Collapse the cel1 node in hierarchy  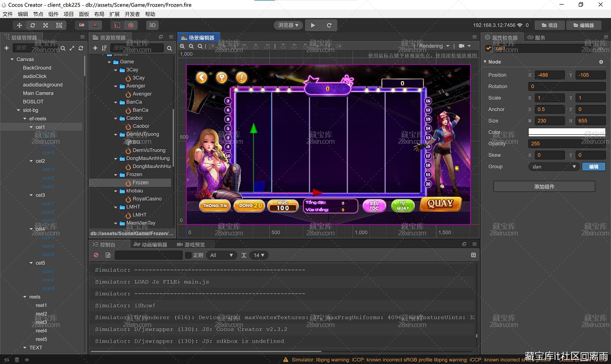31,127
